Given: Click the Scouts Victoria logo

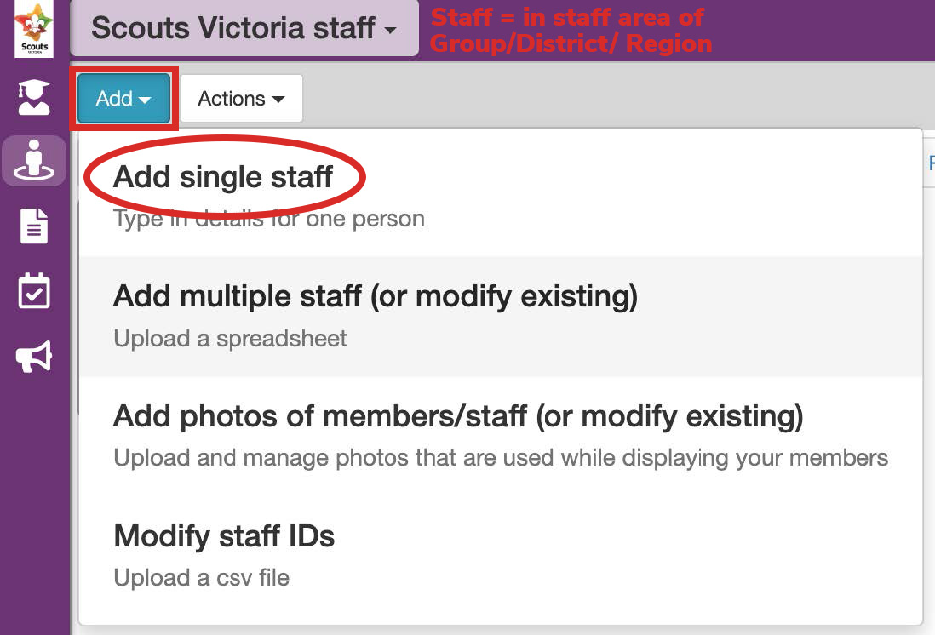Looking at the screenshot, I should 34,29.
